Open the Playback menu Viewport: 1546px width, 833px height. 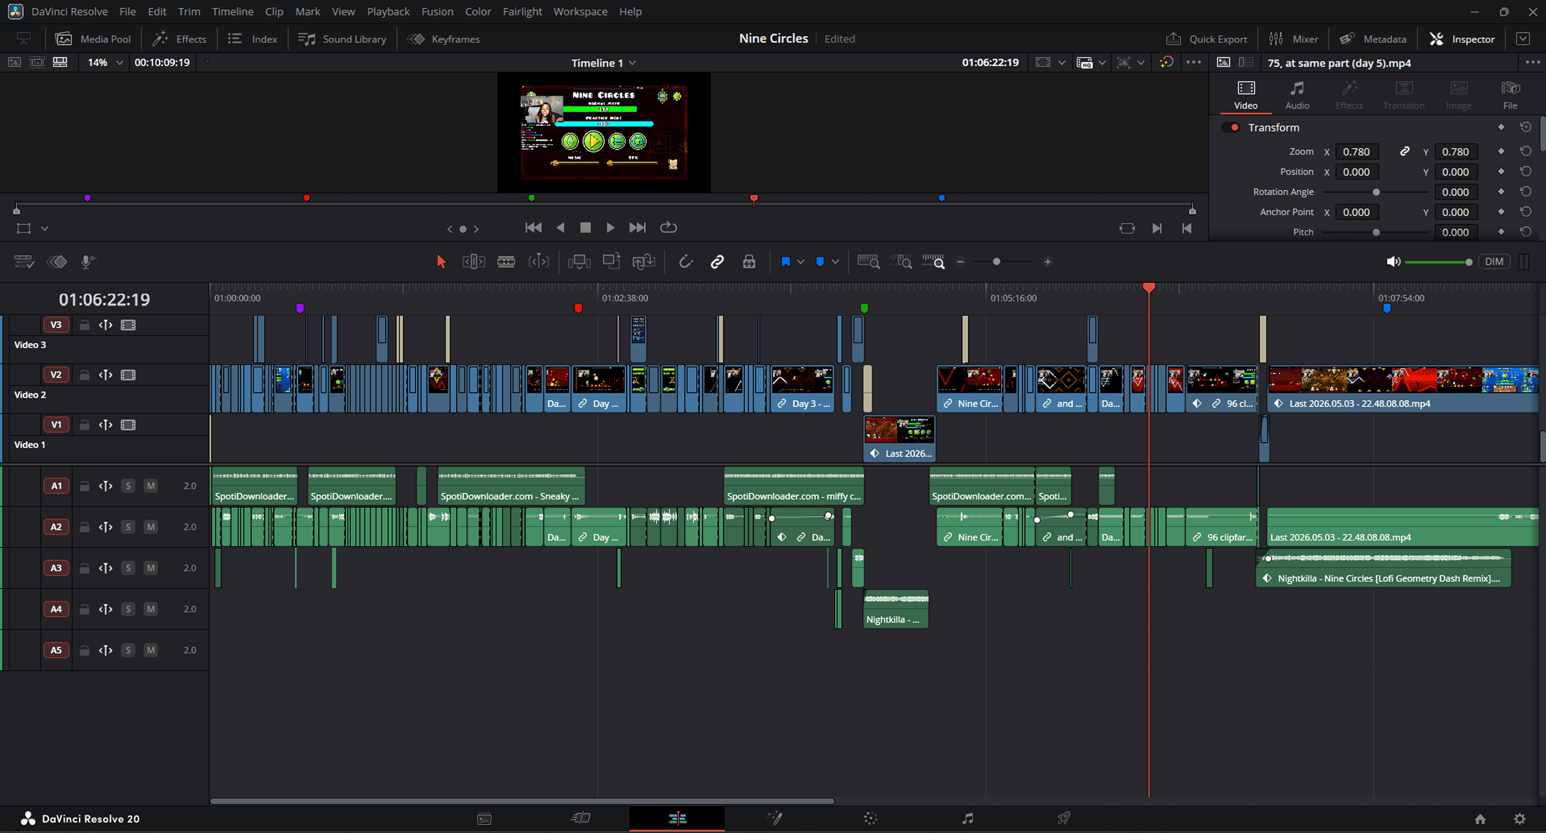pyautogui.click(x=388, y=11)
